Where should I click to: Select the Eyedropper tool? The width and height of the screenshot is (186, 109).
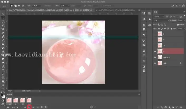click(3, 33)
